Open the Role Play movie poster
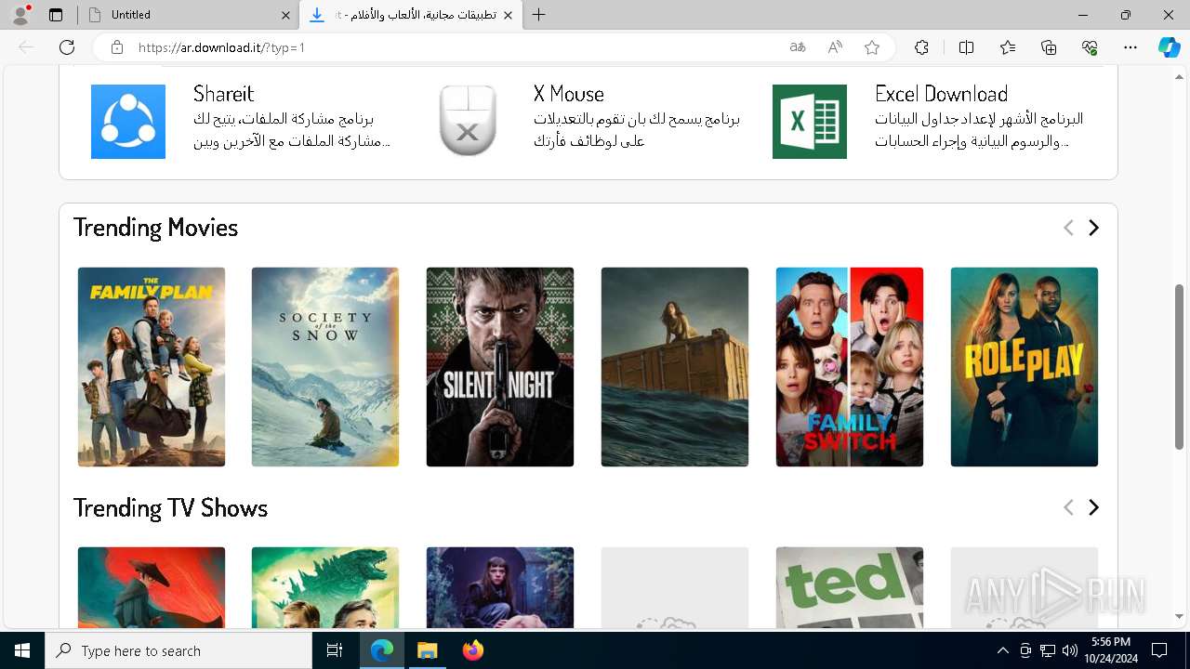Image resolution: width=1190 pixels, height=669 pixels. coord(1025,367)
